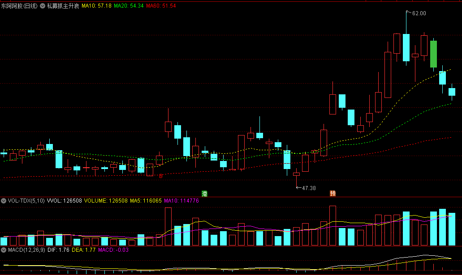Click the tallest red volume bar
Screen dimensions: 462x275
(332, 225)
